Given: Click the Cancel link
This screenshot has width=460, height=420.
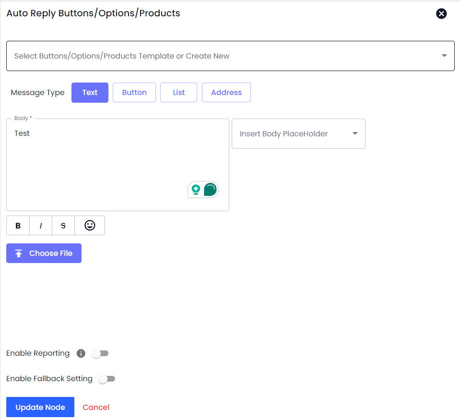Looking at the screenshot, I should [96, 407].
